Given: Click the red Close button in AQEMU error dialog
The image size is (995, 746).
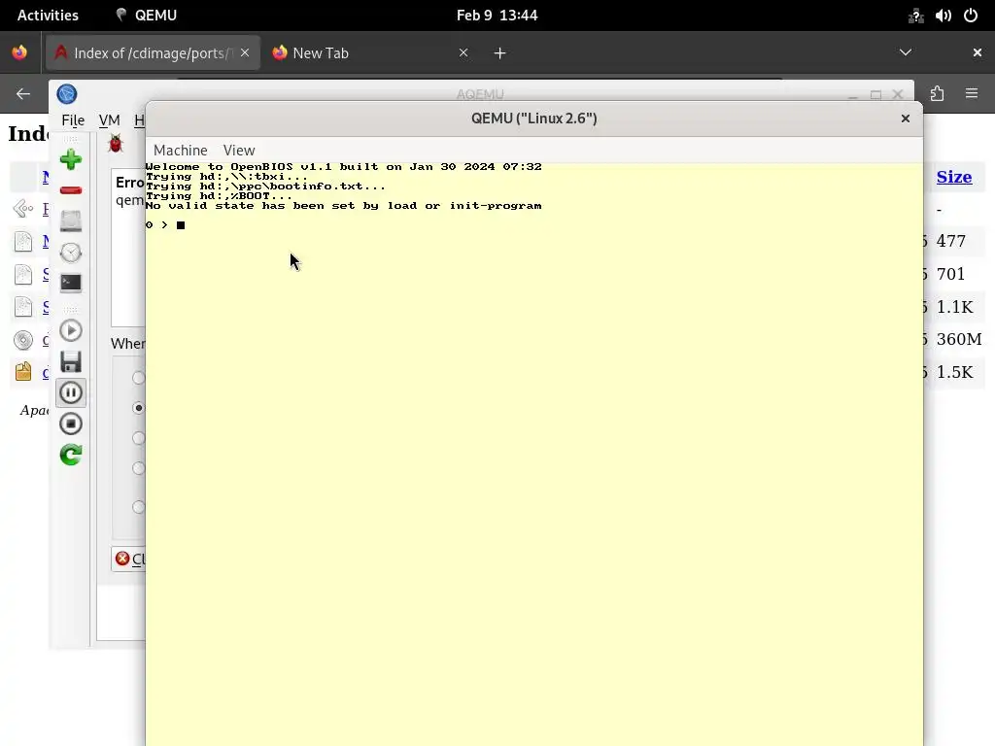Looking at the screenshot, I should [x=130, y=559].
